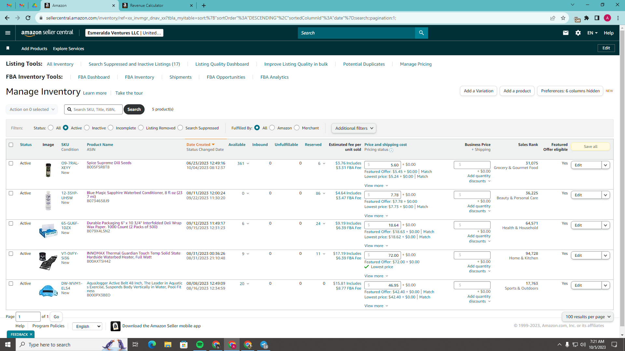Open the Edit dropdown arrow for Spice Supreme

(605, 165)
